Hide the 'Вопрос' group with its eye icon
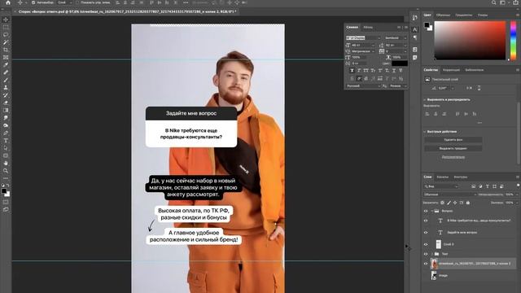 point(426,211)
